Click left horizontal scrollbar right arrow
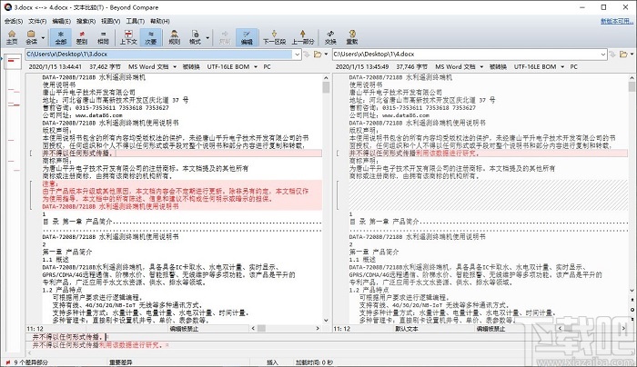 (318, 328)
